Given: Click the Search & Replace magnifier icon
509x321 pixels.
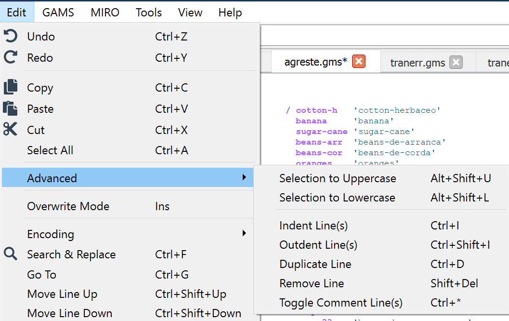Looking at the screenshot, I should point(10,254).
